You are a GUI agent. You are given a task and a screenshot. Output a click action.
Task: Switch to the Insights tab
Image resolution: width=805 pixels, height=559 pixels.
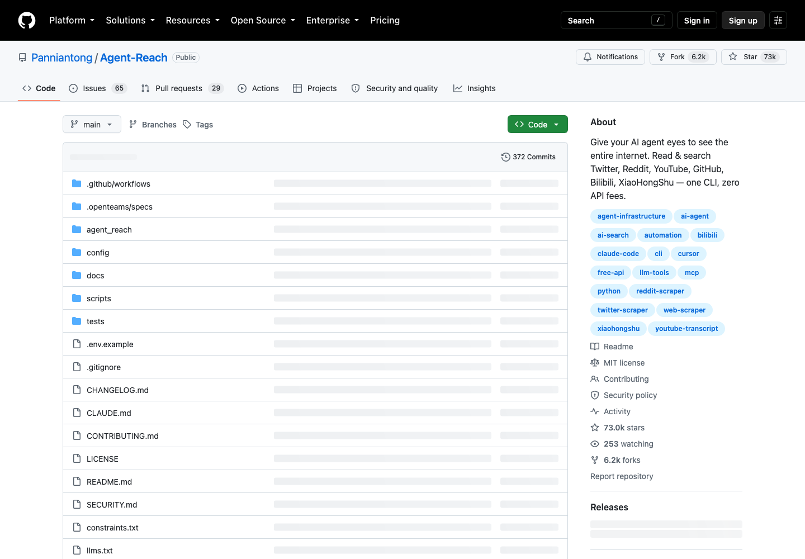[475, 88]
